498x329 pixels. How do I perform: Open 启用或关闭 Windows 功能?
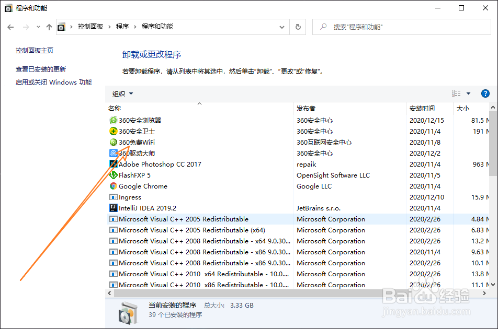[x=54, y=82]
